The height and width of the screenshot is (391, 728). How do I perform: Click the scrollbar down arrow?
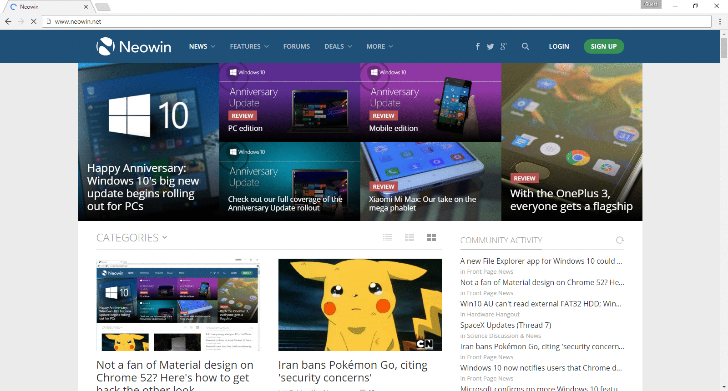tap(724, 387)
